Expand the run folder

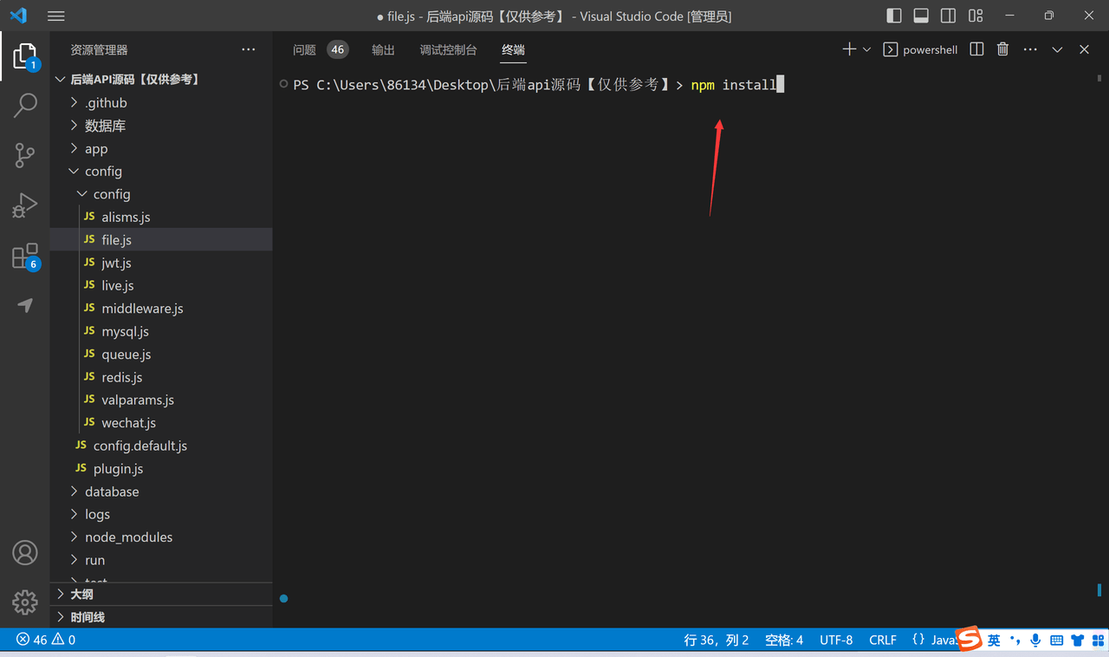click(x=161, y=560)
